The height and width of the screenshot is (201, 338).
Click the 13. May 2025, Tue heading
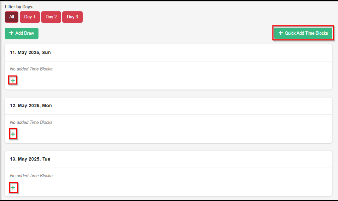click(30, 159)
